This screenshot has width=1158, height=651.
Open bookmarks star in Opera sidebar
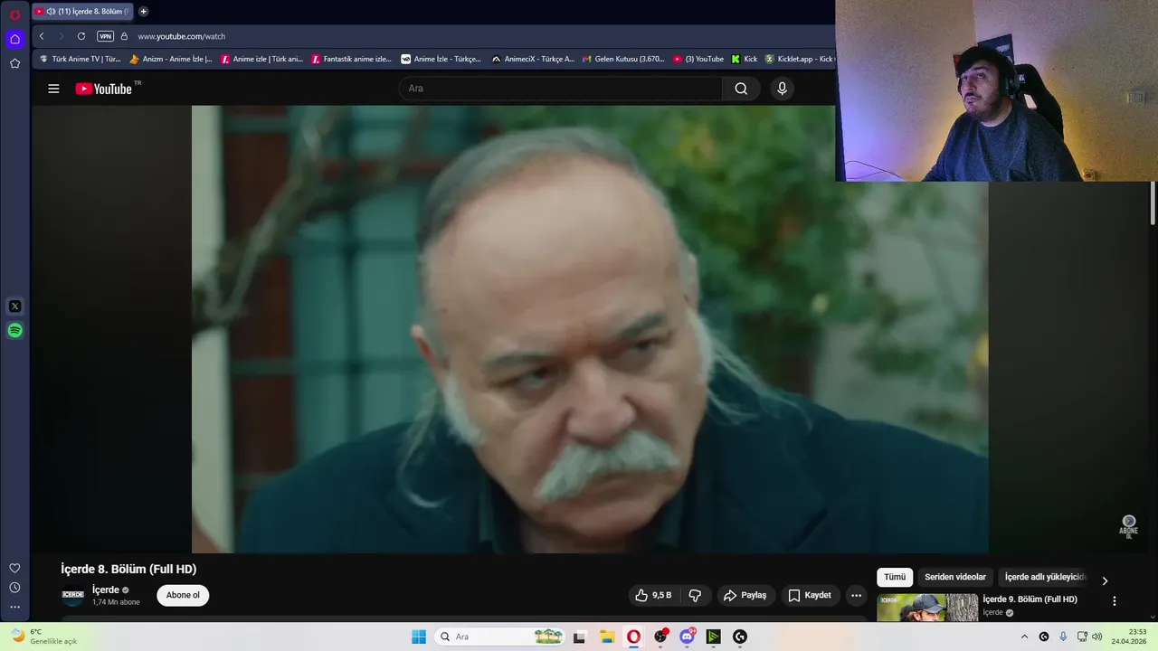(x=14, y=63)
